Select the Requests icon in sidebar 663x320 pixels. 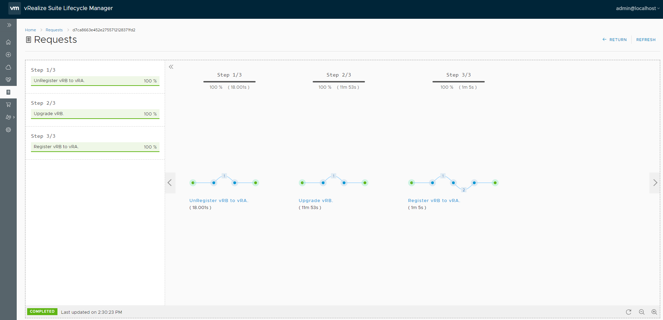(x=8, y=92)
